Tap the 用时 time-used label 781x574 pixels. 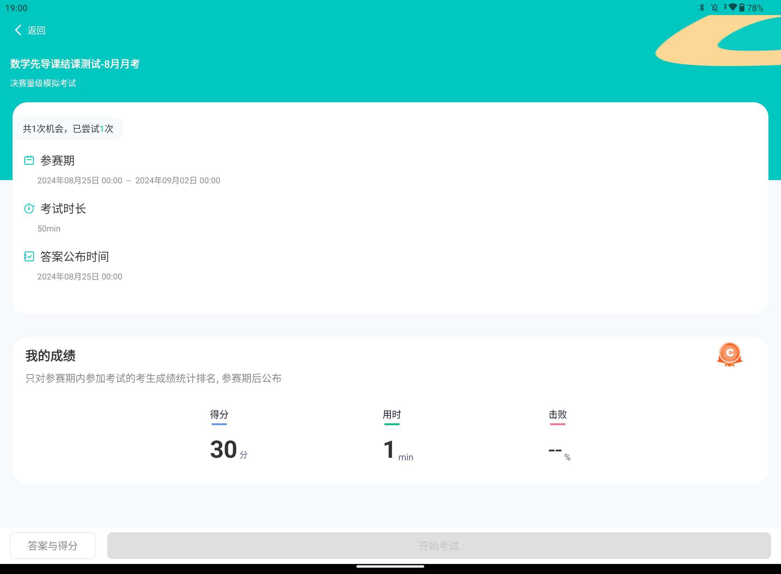(392, 415)
